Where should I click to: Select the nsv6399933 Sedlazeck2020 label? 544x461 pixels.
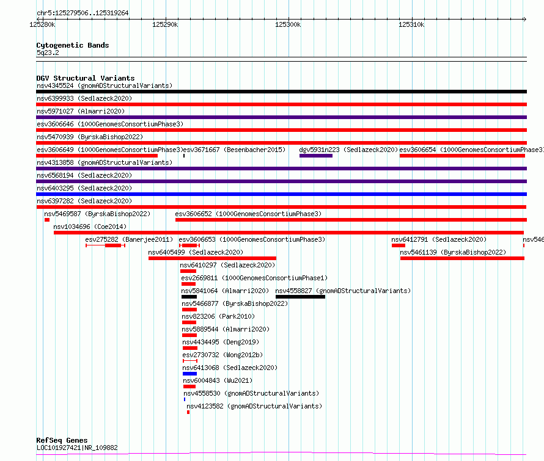(x=84, y=98)
